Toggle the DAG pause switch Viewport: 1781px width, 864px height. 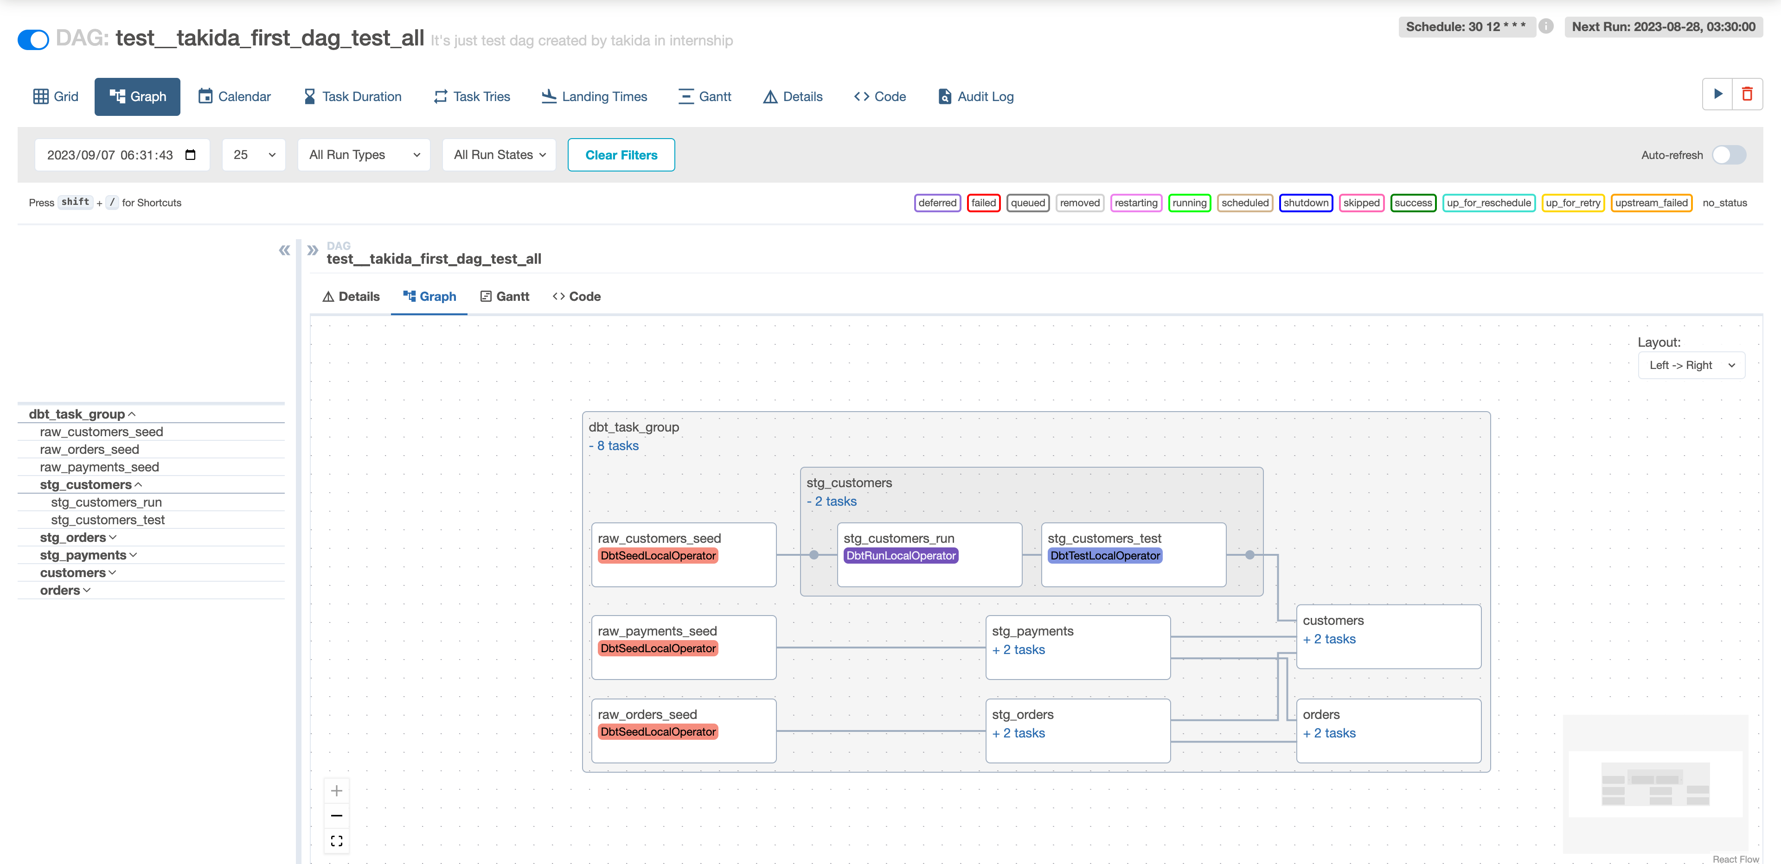[x=33, y=39]
